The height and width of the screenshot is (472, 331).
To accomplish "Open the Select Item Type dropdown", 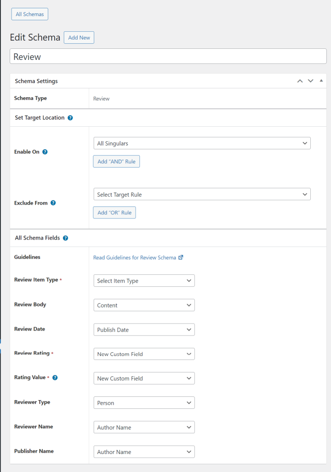I will tap(144, 281).
